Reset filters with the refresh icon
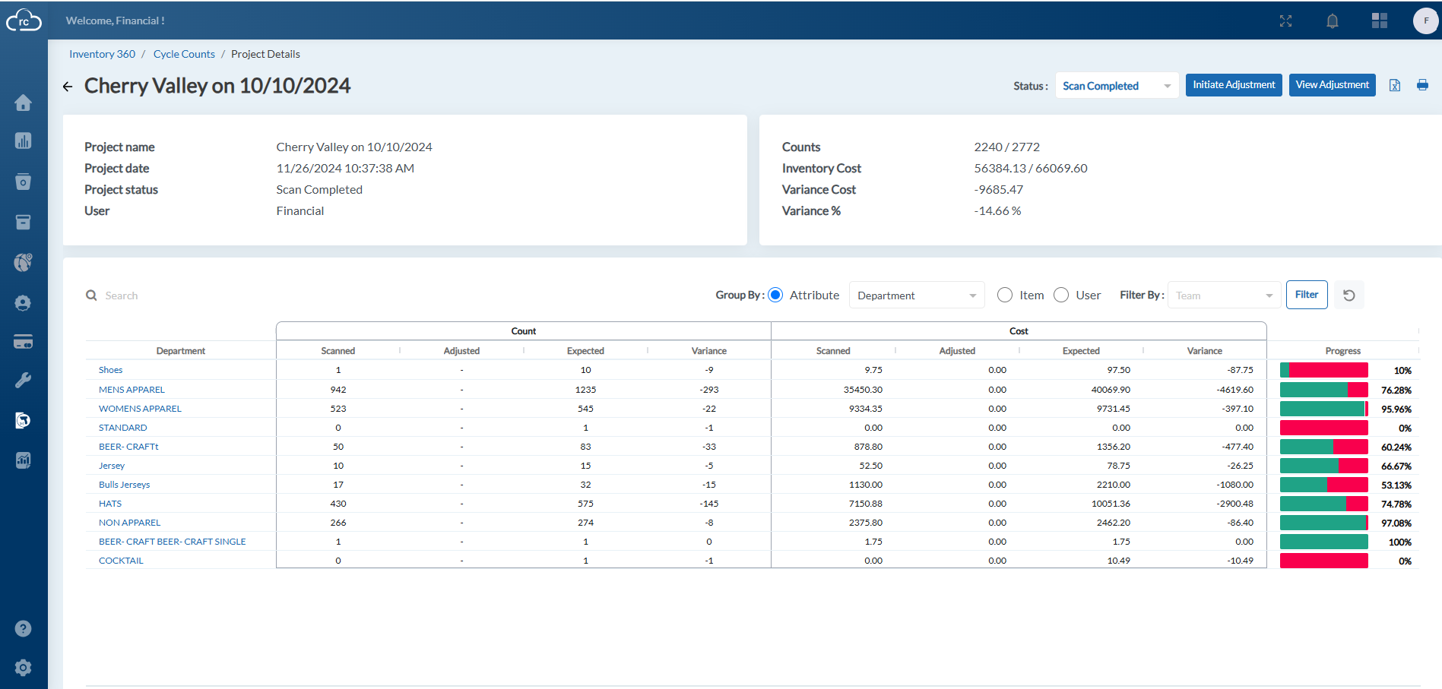Image resolution: width=1442 pixels, height=689 pixels. 1349,295
